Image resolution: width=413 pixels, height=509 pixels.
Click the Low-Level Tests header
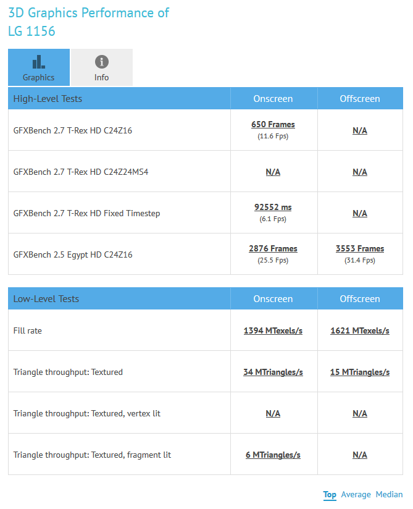pyautogui.click(x=46, y=298)
